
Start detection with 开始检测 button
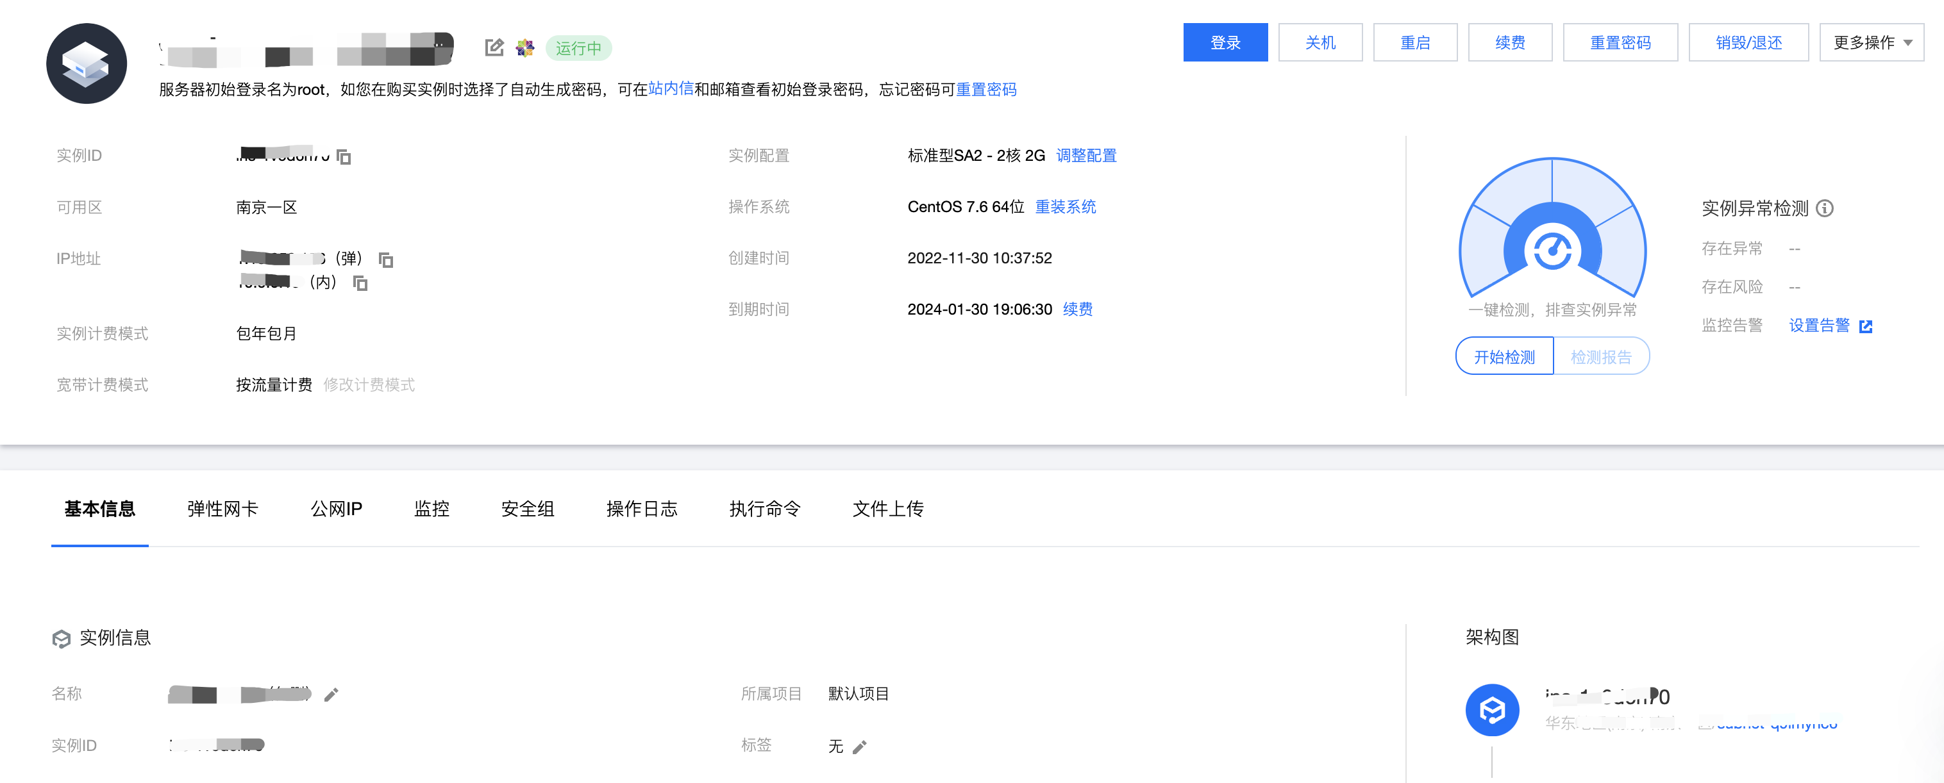(x=1504, y=356)
